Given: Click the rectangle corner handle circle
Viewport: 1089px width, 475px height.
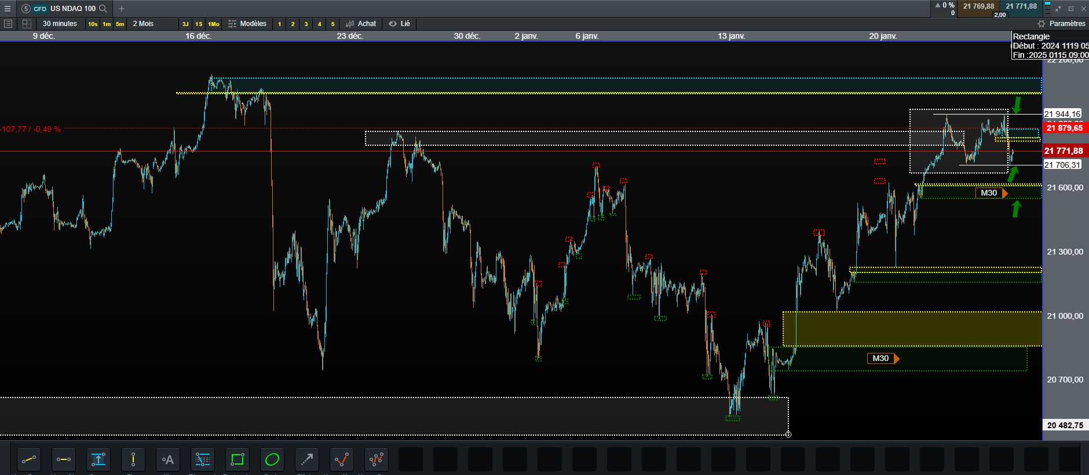Looking at the screenshot, I should click(788, 434).
